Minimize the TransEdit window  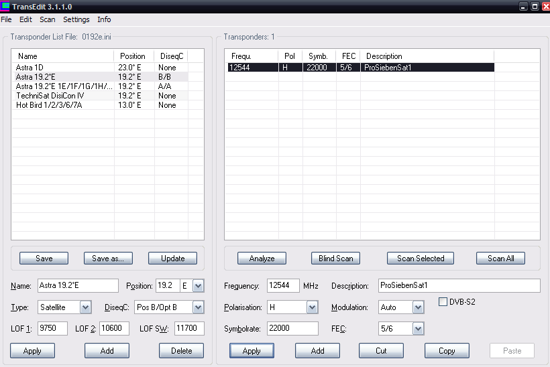pyautogui.click(x=523, y=6)
